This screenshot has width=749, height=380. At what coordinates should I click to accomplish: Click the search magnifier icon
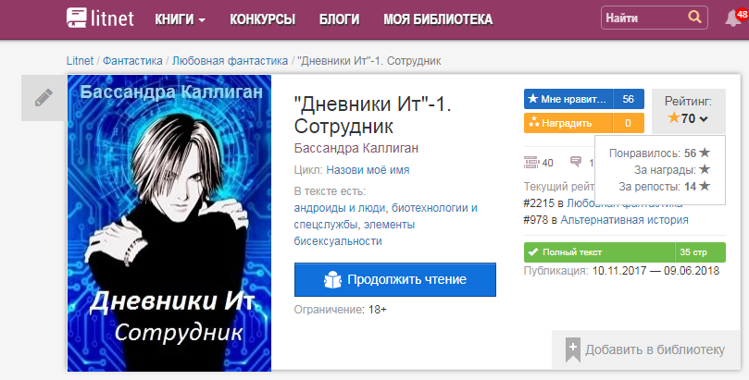pyautogui.click(x=694, y=18)
